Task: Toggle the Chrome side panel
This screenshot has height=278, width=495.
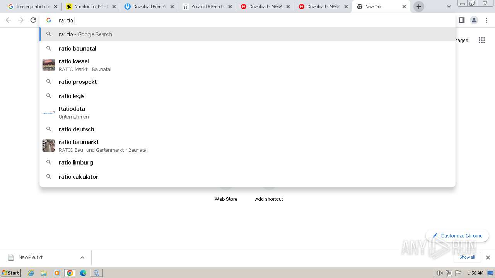Action: pyautogui.click(x=461, y=20)
